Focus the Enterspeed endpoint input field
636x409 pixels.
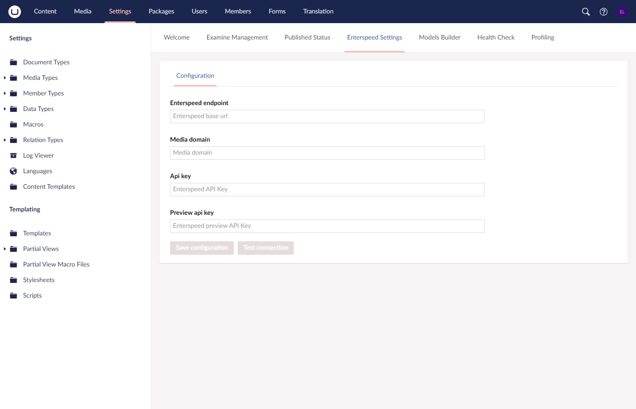tap(327, 116)
